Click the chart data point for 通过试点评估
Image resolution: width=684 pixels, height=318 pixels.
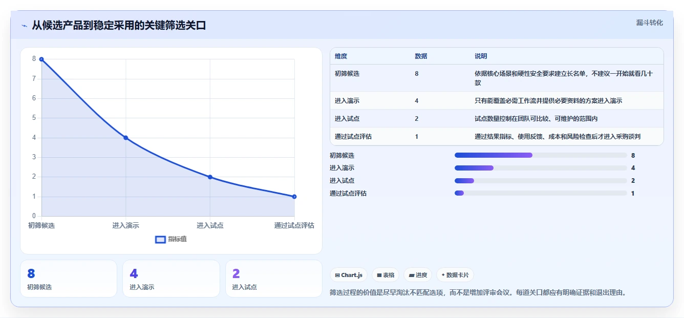coord(294,197)
